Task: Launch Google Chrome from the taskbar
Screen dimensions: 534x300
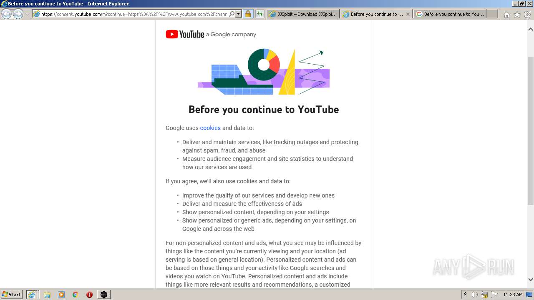Action: (75, 295)
